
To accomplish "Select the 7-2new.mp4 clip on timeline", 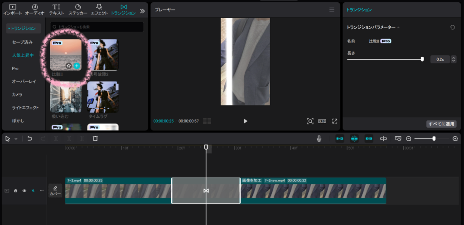I will [x=313, y=191].
